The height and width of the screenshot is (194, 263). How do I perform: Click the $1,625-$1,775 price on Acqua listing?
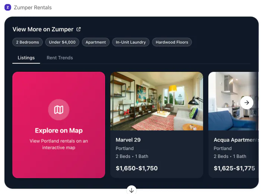234,168
